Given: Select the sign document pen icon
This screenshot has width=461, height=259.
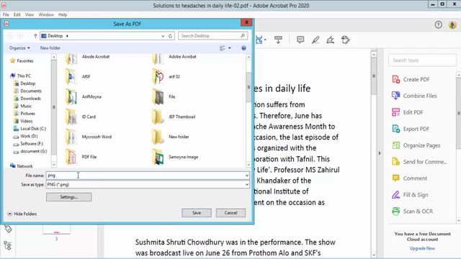Looking at the screenshot, I should (x=330, y=40).
